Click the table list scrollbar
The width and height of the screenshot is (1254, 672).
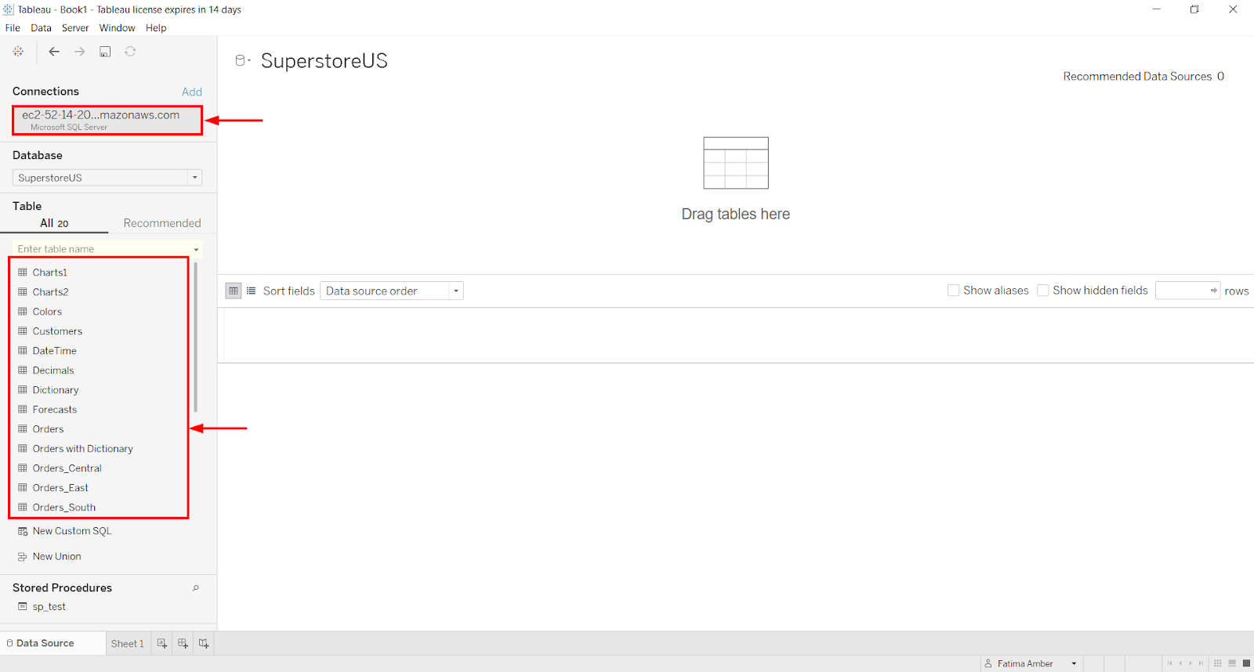[195, 338]
